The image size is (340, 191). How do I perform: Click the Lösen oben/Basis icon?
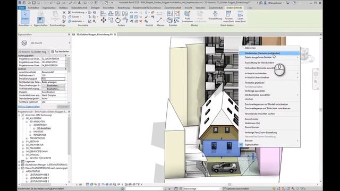(240, 16)
